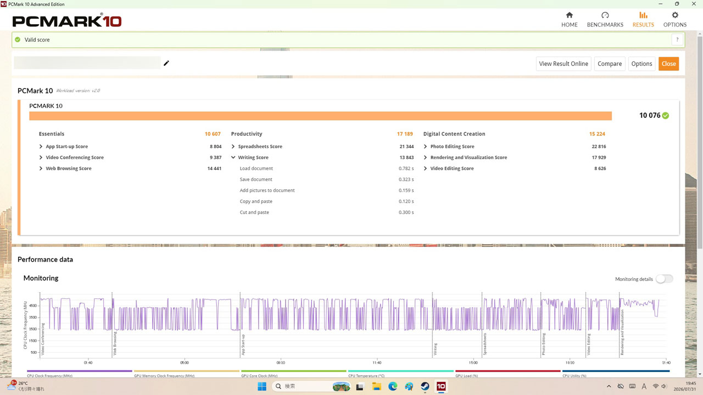703x395 pixels.
Task: Open Steam from the taskbar
Action: coord(425,386)
